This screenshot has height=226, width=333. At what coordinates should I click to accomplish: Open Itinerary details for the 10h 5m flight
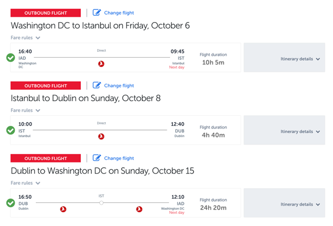point(300,59)
